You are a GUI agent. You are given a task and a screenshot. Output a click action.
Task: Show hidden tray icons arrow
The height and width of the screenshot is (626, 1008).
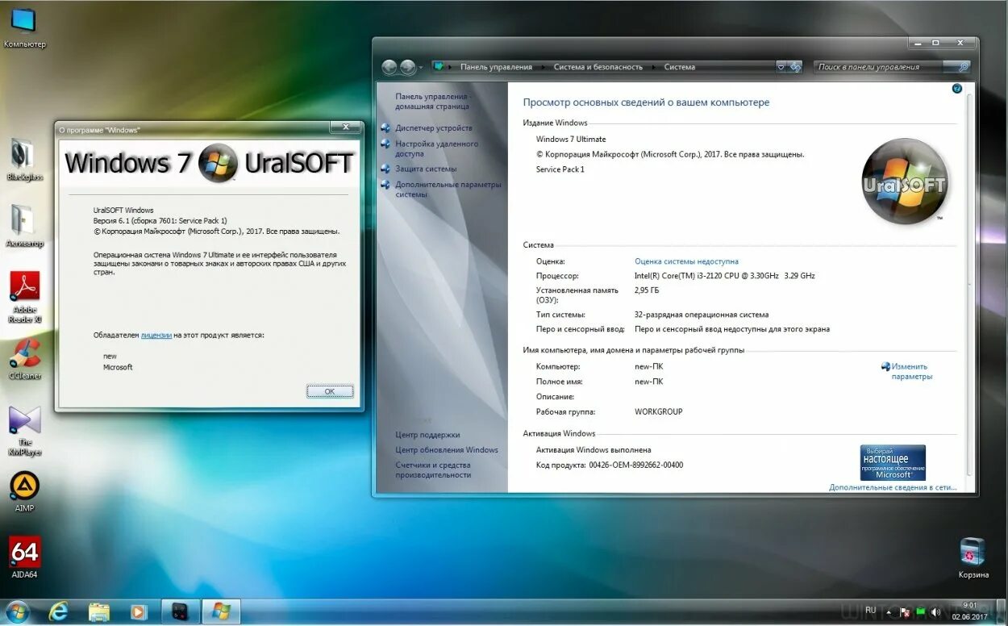click(890, 613)
